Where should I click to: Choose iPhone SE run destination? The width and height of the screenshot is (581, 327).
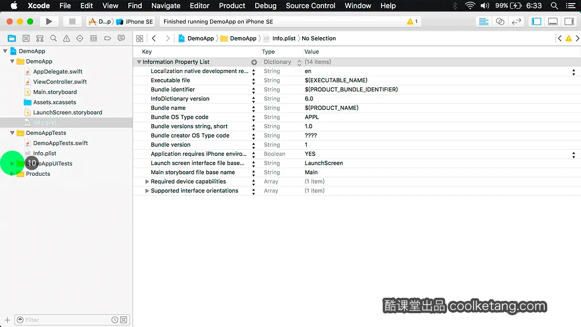coord(135,21)
